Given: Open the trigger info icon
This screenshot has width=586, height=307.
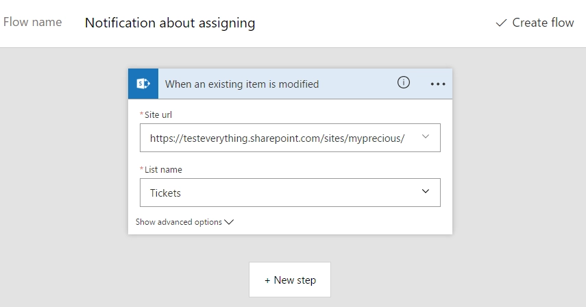Looking at the screenshot, I should (x=403, y=82).
